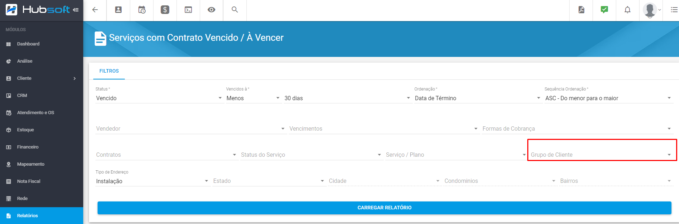The height and width of the screenshot is (224, 679).
Task: Open Atendimento e OS module
Action: [x=42, y=113]
